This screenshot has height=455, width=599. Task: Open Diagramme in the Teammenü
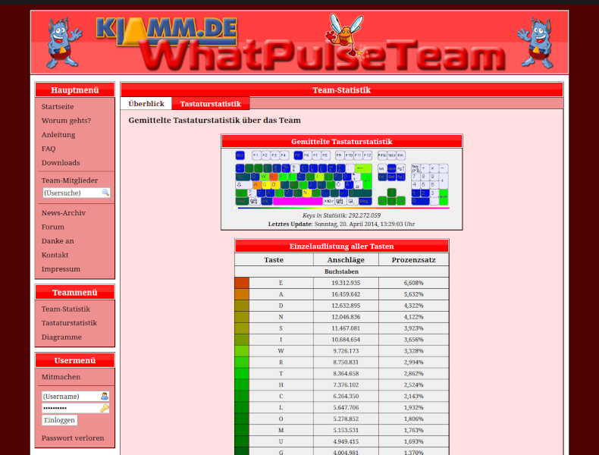(x=61, y=337)
